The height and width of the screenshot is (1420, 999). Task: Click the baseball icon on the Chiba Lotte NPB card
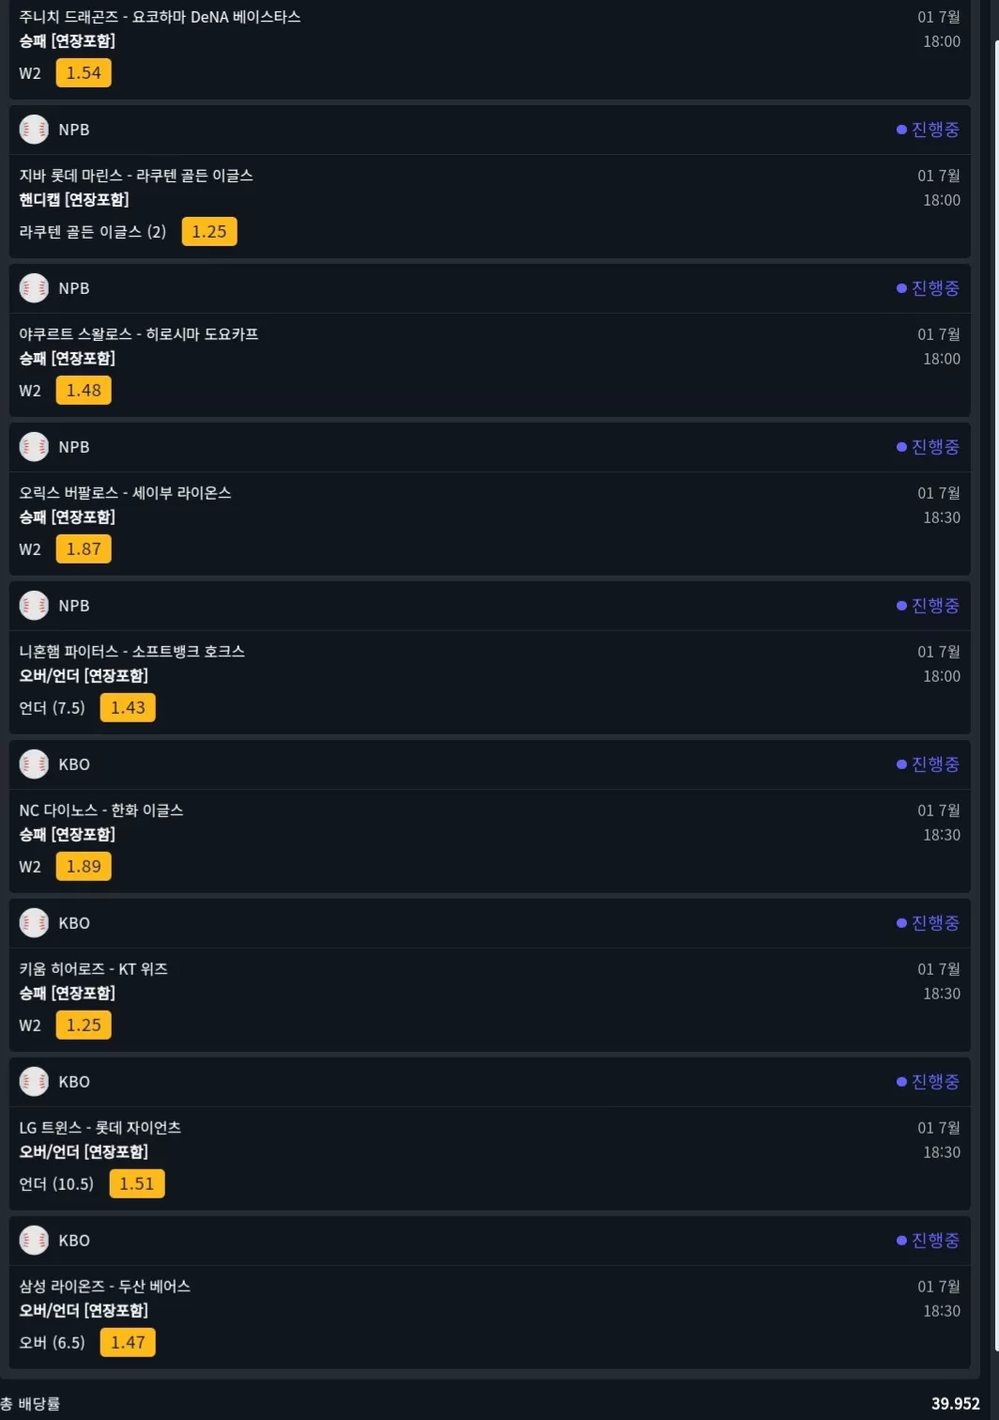click(34, 130)
